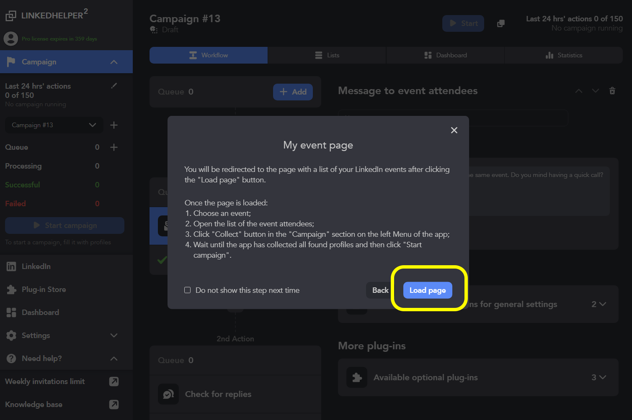The width and height of the screenshot is (632, 420).
Task: Open the Campaign #13 dropdown
Action: (54, 125)
